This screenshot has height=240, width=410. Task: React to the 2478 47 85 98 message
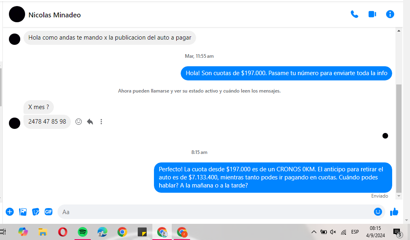(79, 122)
